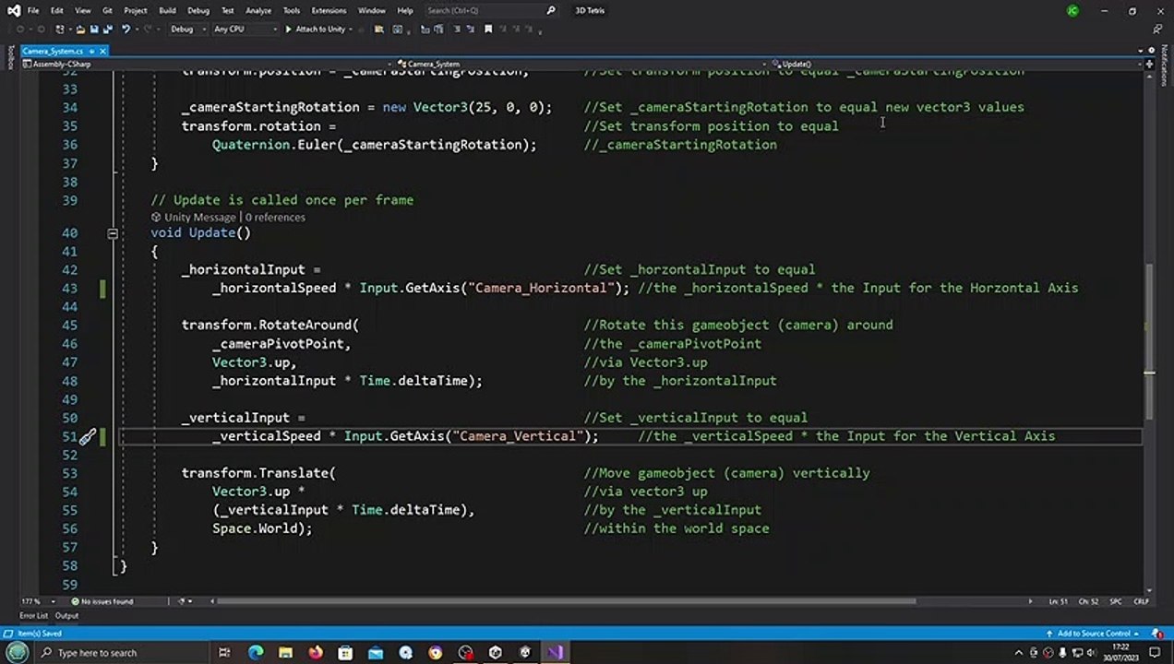Click the SPC indentation indicator
The height and width of the screenshot is (664, 1174).
1116,601
